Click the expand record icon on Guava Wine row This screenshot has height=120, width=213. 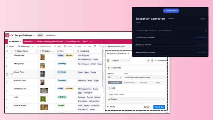click(12, 74)
